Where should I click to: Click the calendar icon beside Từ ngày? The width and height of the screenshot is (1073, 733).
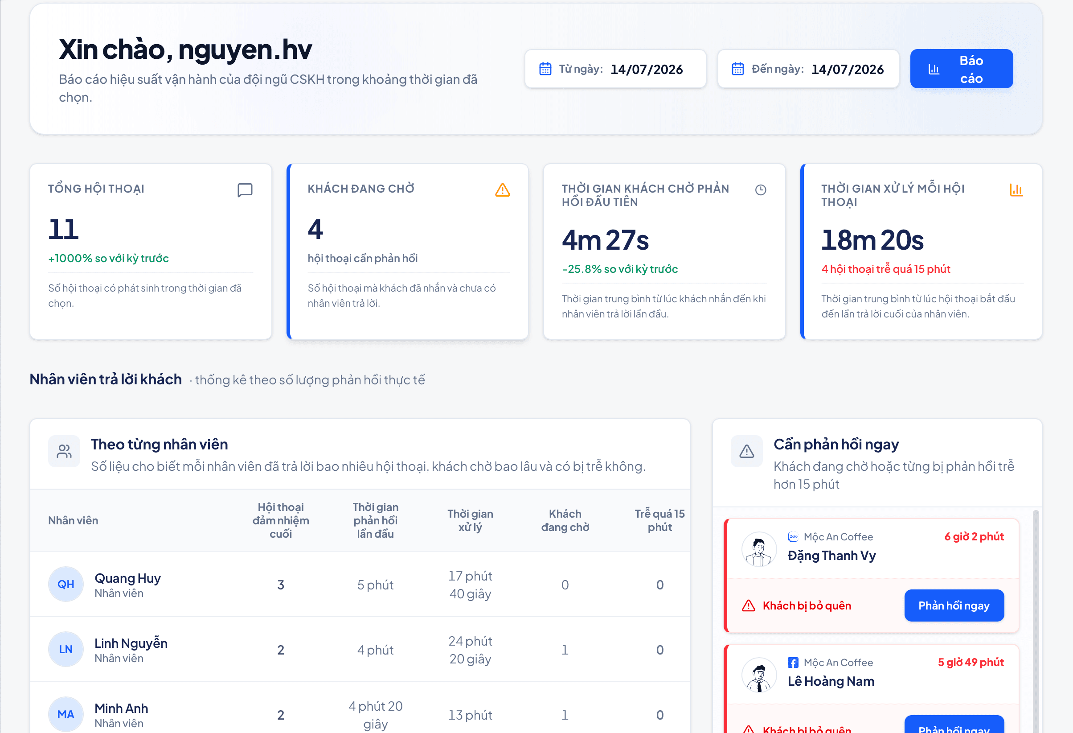coord(545,69)
